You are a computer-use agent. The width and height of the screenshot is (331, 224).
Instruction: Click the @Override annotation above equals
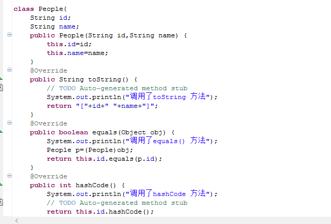pyautogui.click(x=49, y=123)
